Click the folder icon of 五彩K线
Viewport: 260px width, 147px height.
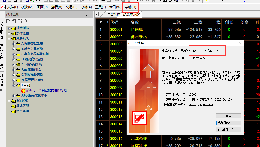pyautogui.click(x=13, y=101)
